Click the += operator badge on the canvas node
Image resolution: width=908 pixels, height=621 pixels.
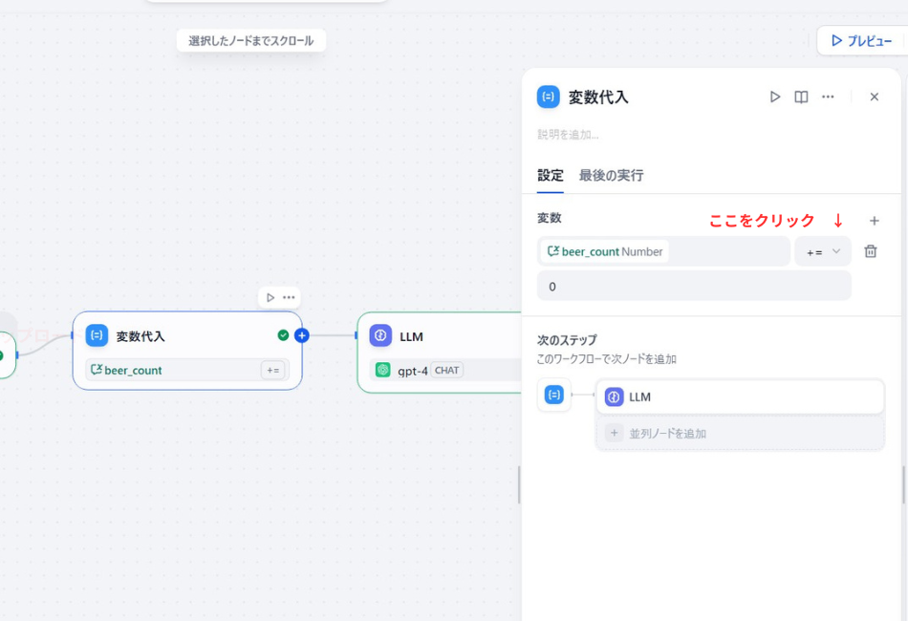coord(273,370)
